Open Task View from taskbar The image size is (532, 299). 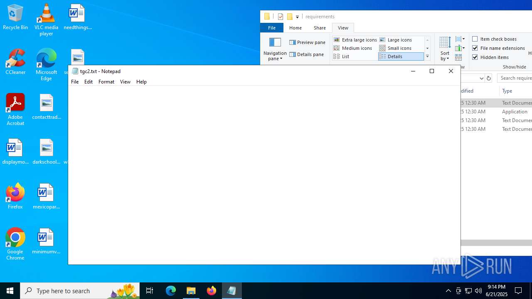150,291
